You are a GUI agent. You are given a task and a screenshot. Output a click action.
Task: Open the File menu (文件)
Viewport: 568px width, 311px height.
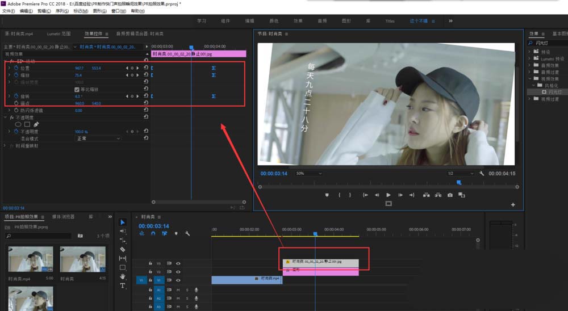point(9,11)
